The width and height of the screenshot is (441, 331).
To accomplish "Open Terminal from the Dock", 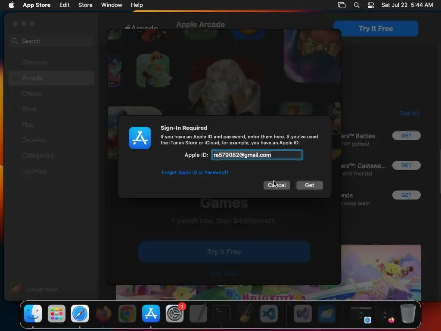I will click(x=222, y=313).
